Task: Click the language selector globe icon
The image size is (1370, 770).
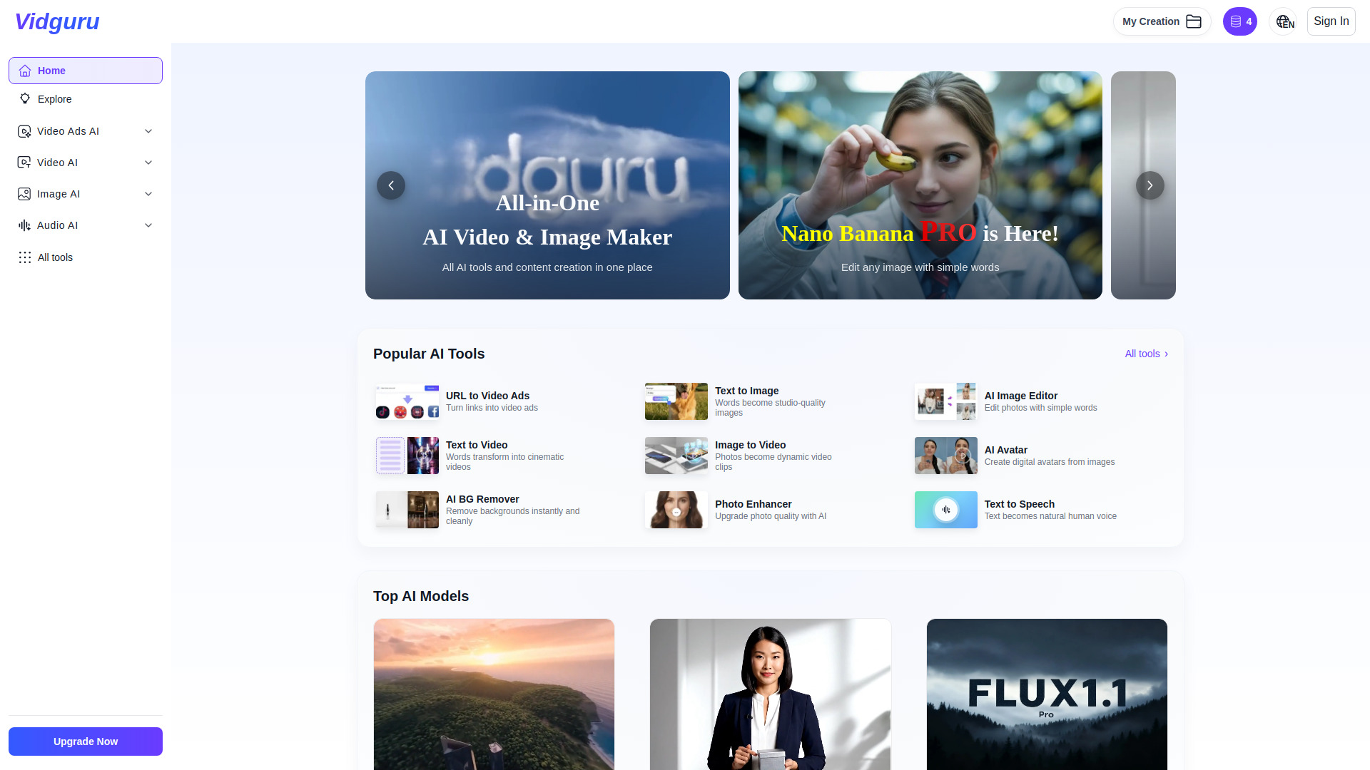Action: click(1284, 21)
